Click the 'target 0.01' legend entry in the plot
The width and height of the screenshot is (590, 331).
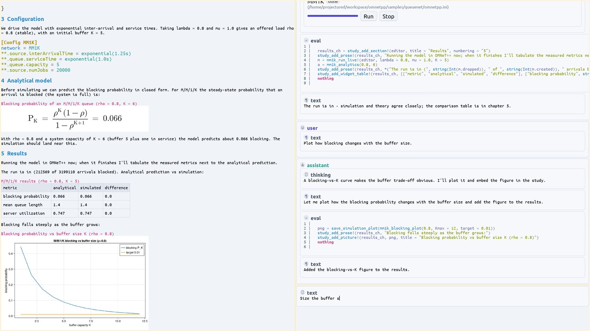point(130,253)
